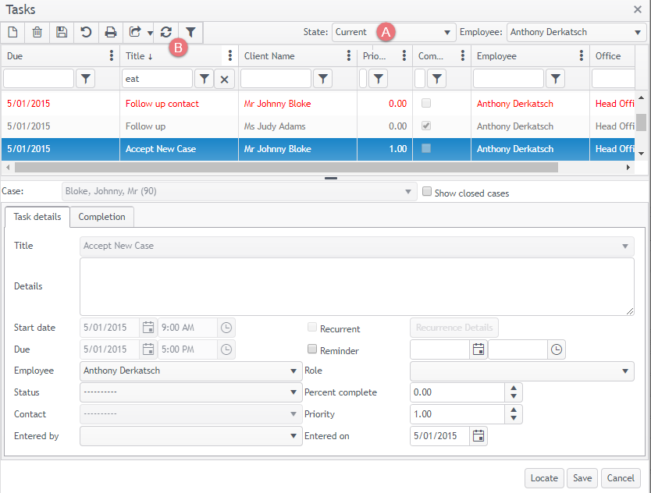
Task: Click the Save floppy disk toolbar icon
Action: click(x=62, y=32)
